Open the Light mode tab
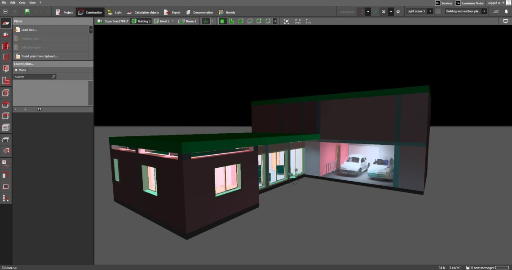 [114, 12]
